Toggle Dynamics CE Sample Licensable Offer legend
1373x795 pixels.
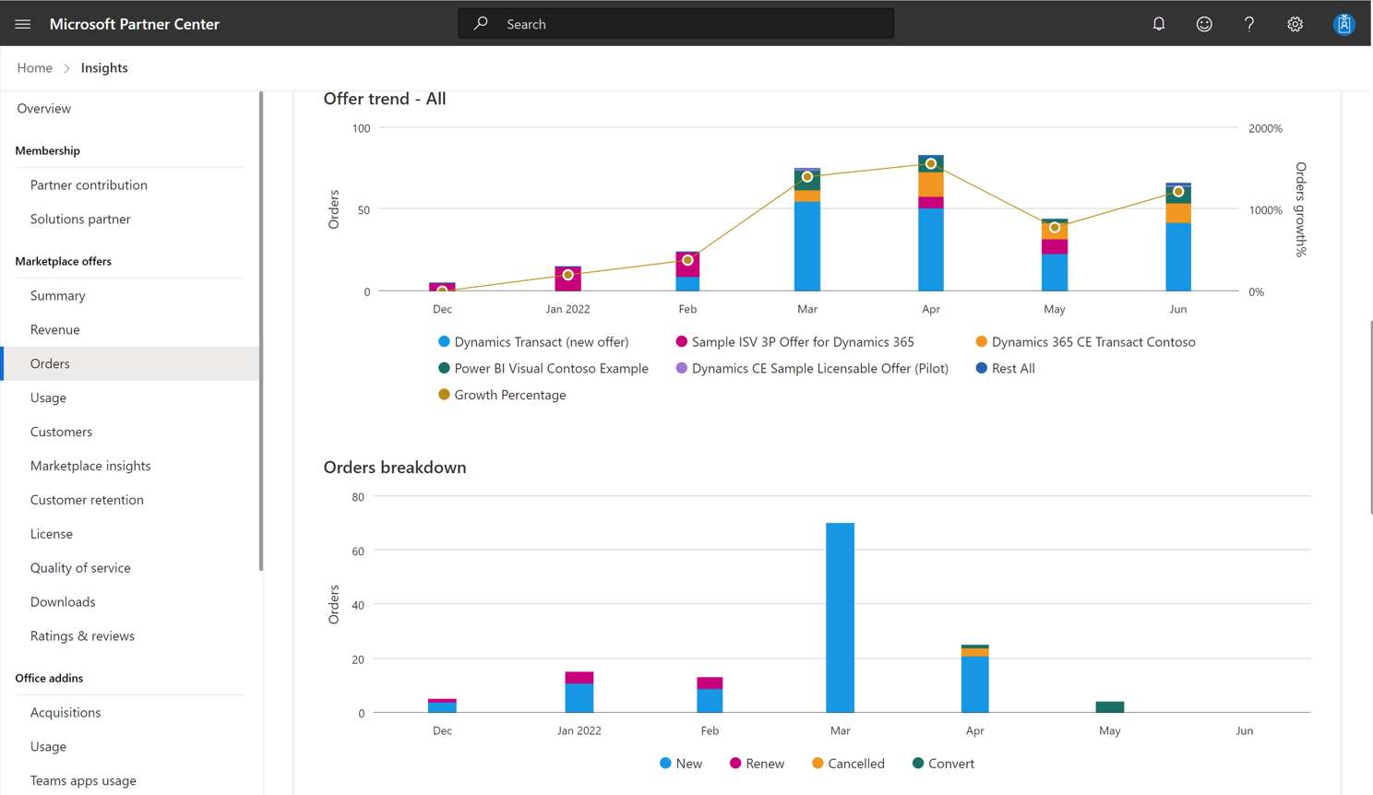tap(812, 369)
